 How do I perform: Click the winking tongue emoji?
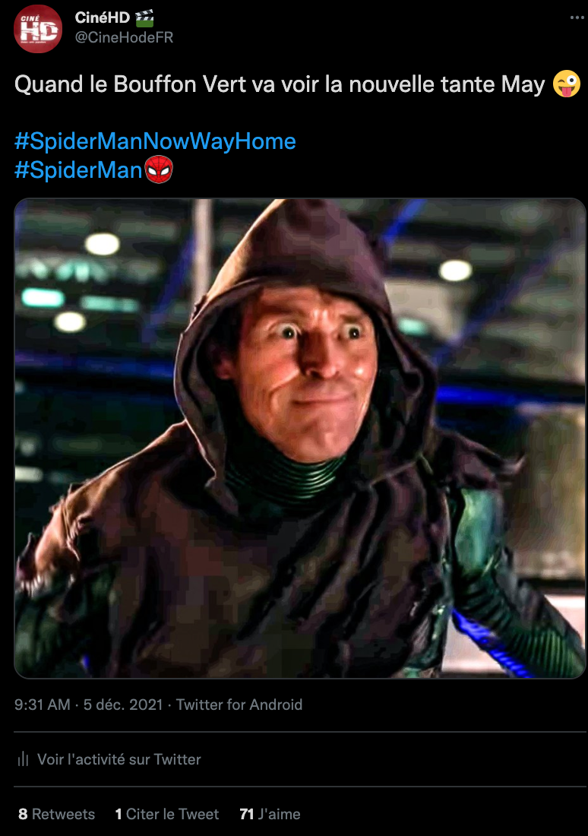566,84
